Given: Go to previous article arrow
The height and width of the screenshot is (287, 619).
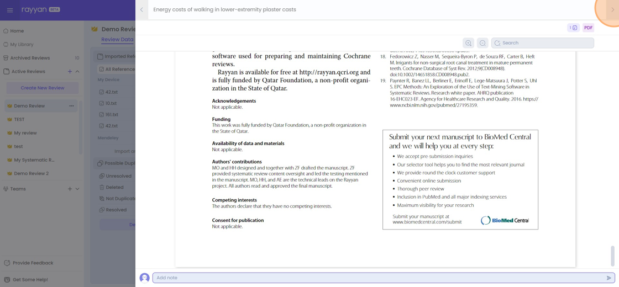Looking at the screenshot, I should 141,9.
